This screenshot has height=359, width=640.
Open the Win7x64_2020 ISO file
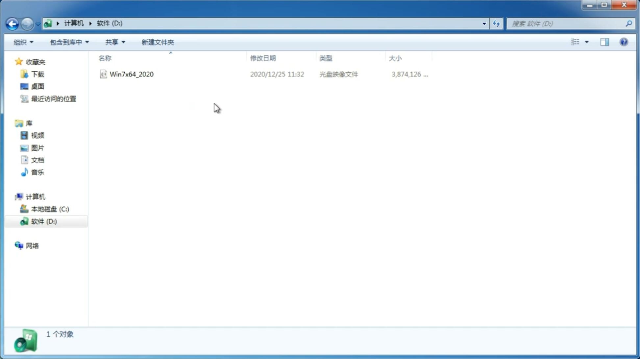(x=132, y=74)
